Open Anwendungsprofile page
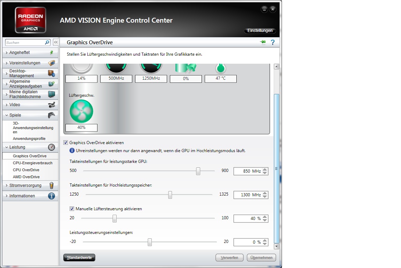401x268 pixels. (x=29, y=139)
